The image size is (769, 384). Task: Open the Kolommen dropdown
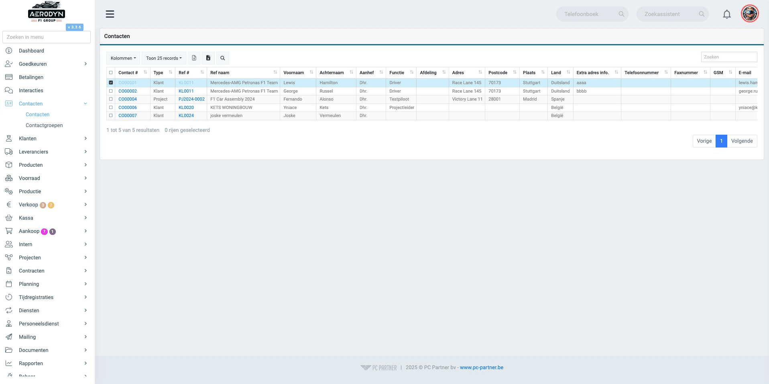[123, 58]
